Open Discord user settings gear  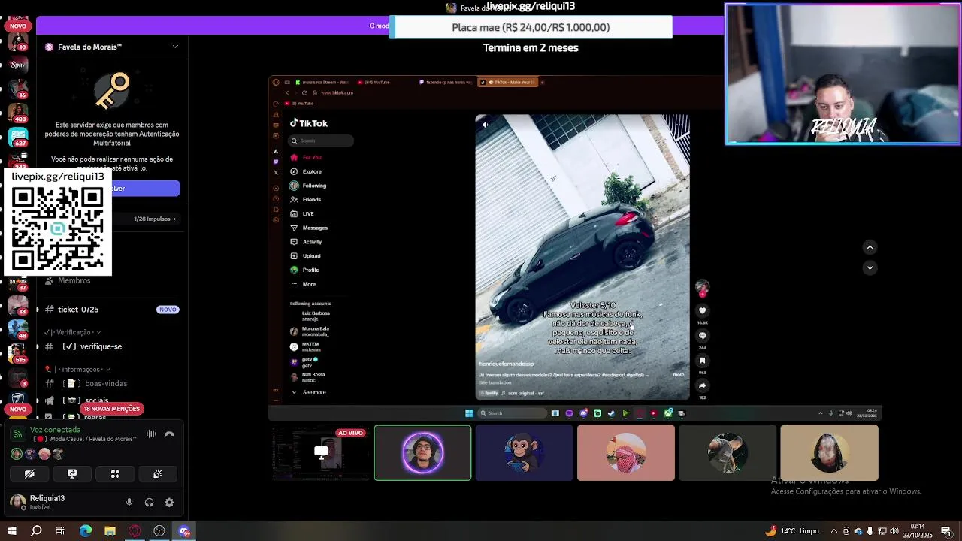click(169, 503)
